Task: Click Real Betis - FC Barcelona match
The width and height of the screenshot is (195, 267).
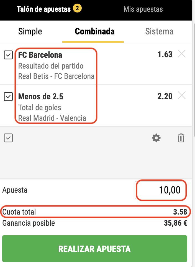Action: pyautogui.click(x=56, y=76)
